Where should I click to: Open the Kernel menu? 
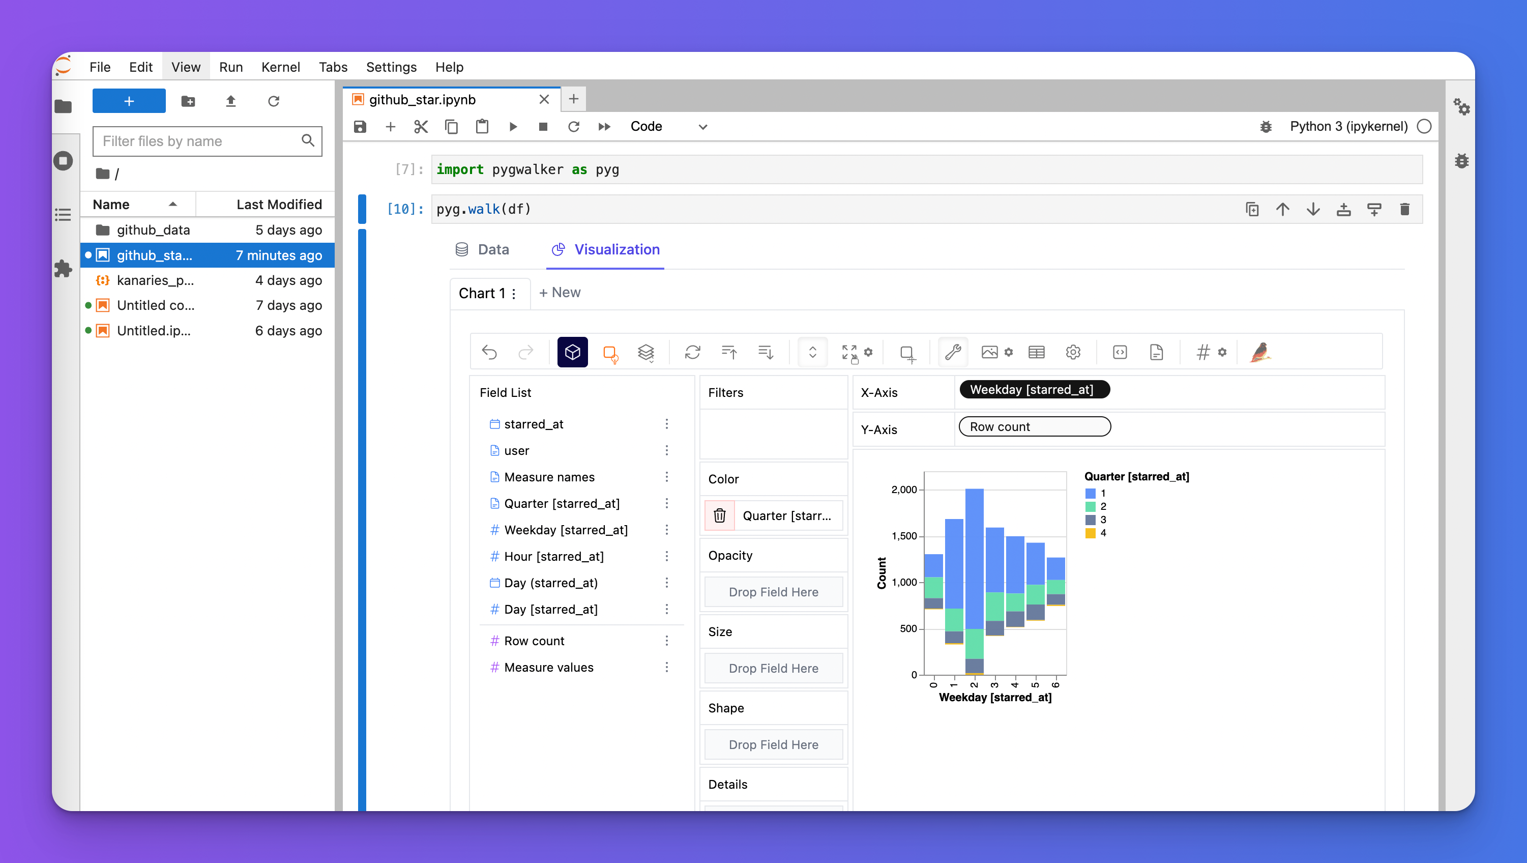(x=280, y=67)
